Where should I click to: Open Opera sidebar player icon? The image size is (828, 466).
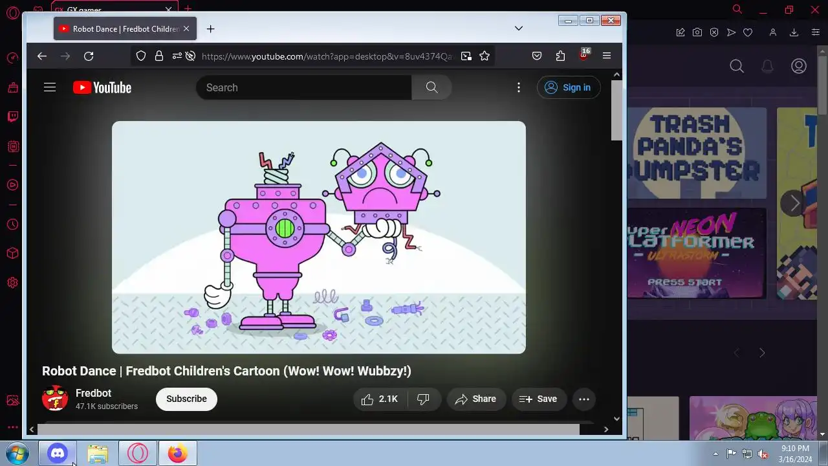click(x=12, y=185)
